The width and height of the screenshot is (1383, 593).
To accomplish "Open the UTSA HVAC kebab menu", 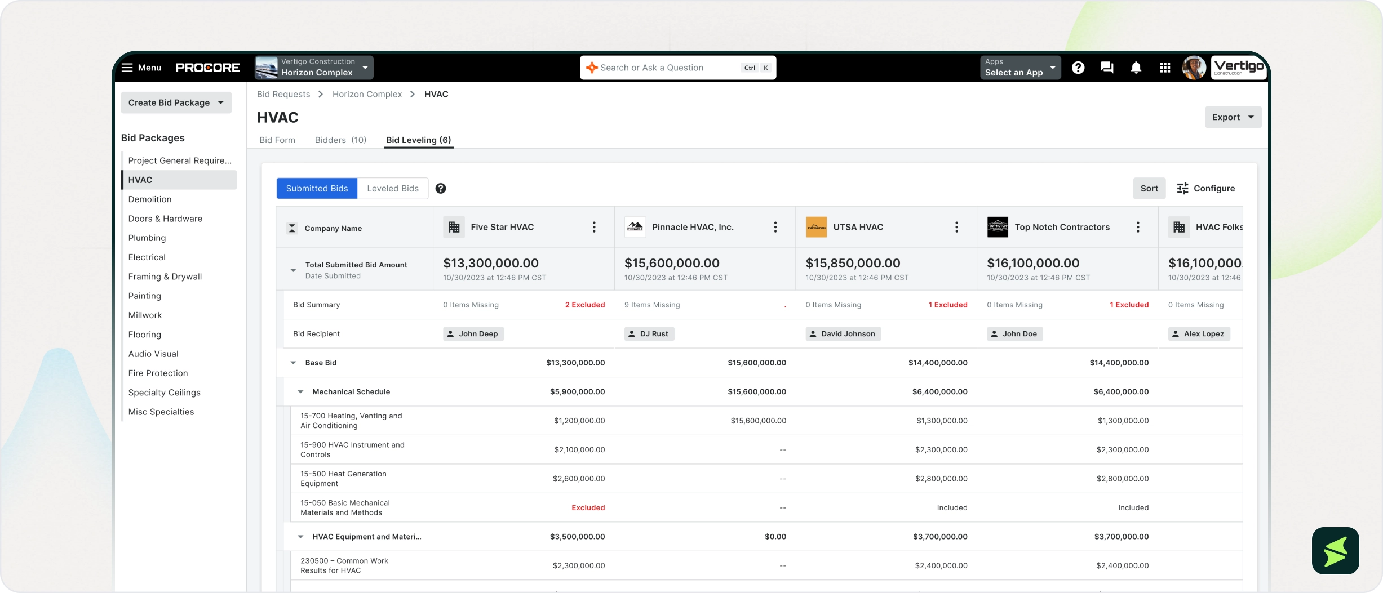I will (x=956, y=227).
